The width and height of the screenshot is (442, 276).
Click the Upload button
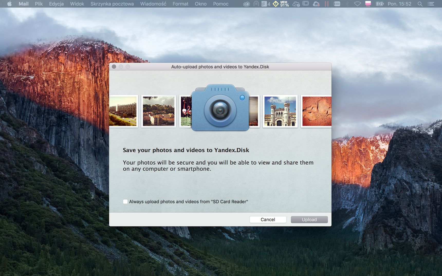click(309, 220)
